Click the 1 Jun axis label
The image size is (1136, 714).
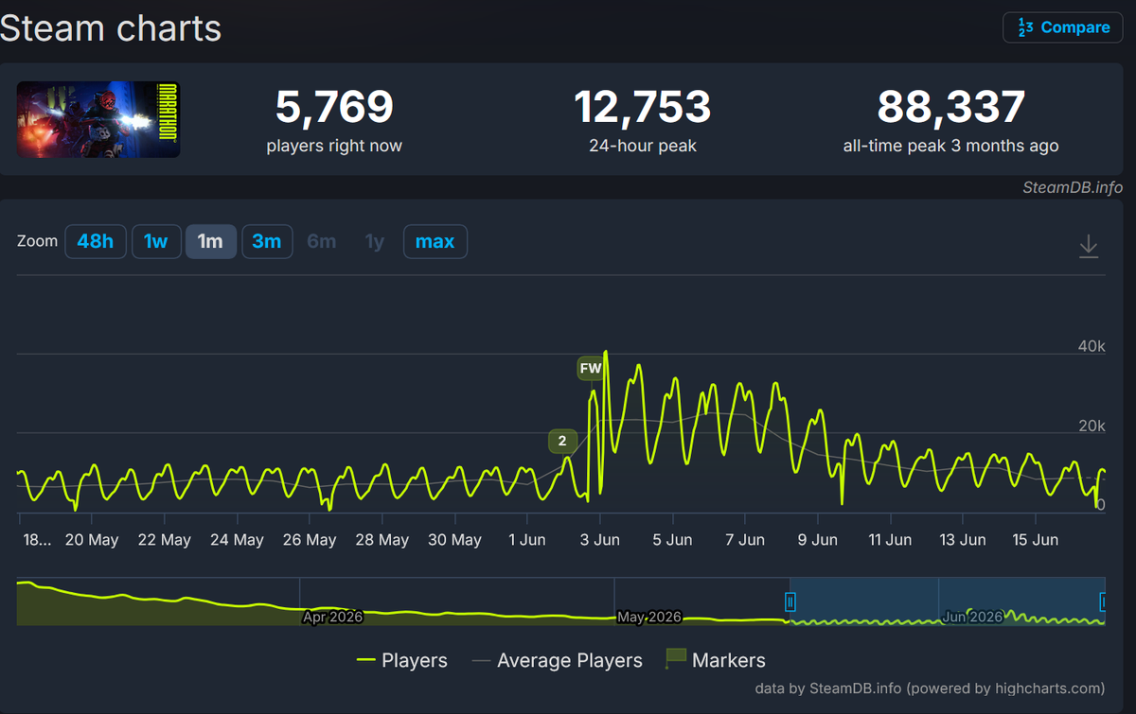click(x=527, y=540)
